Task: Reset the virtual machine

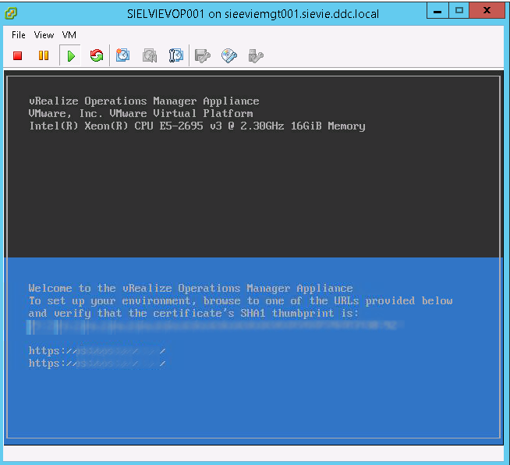Action: tap(97, 55)
